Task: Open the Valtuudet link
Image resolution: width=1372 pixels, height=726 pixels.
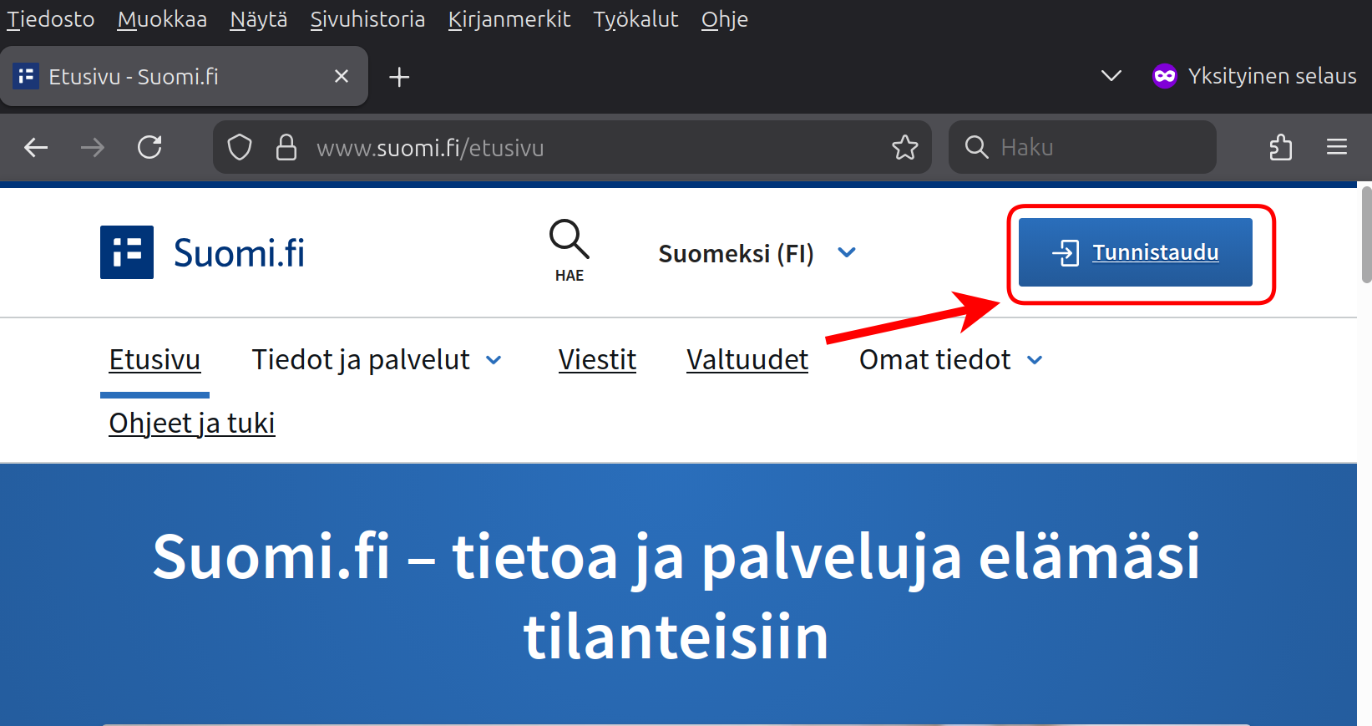Action: tap(747, 360)
